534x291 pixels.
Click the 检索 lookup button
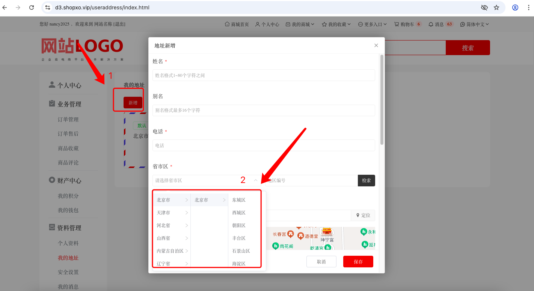[x=367, y=180]
